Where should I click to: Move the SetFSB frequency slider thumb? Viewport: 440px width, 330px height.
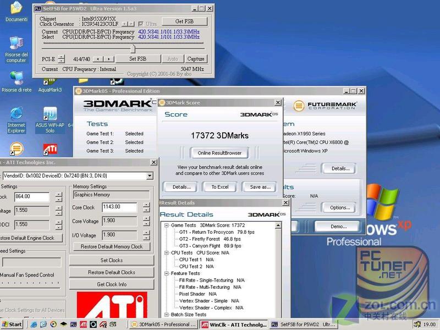point(133,49)
